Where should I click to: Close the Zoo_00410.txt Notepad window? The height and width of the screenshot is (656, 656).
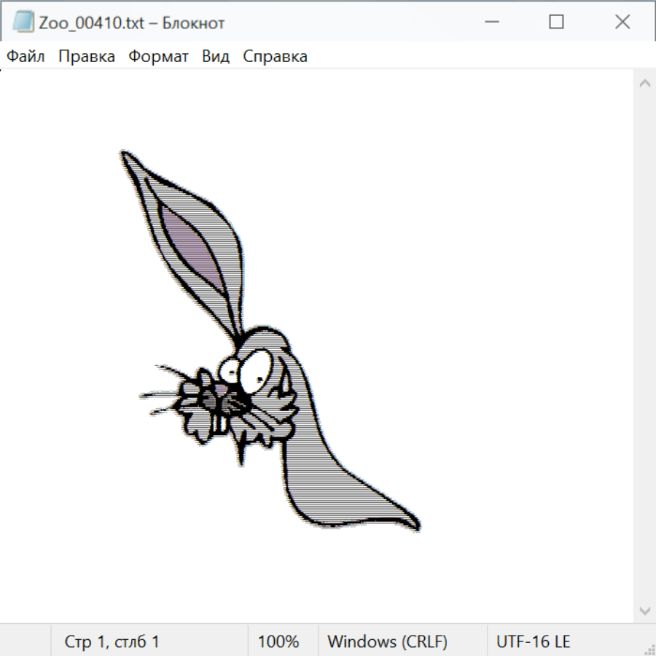click(622, 23)
